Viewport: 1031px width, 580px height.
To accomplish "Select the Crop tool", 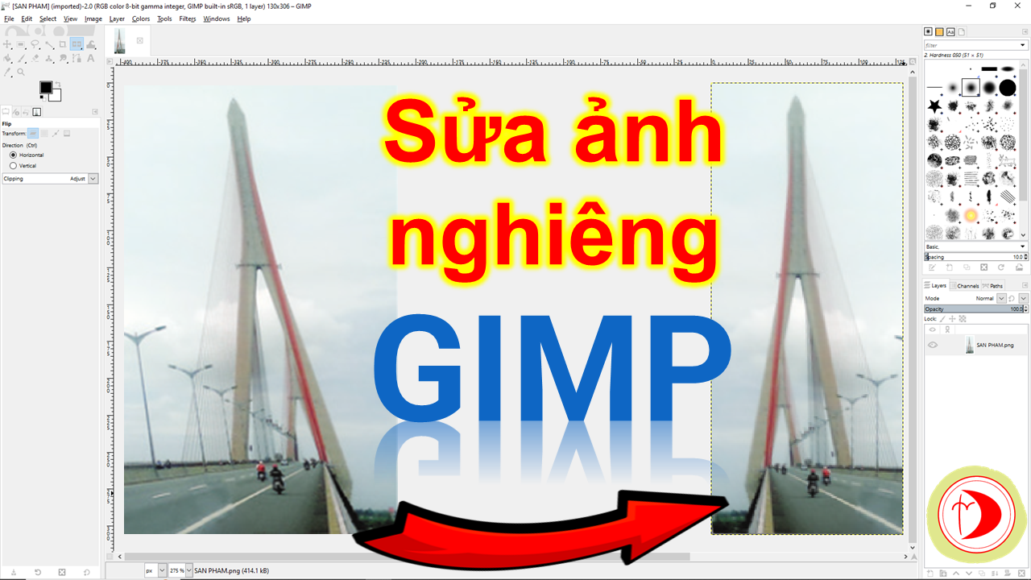I will [63, 44].
